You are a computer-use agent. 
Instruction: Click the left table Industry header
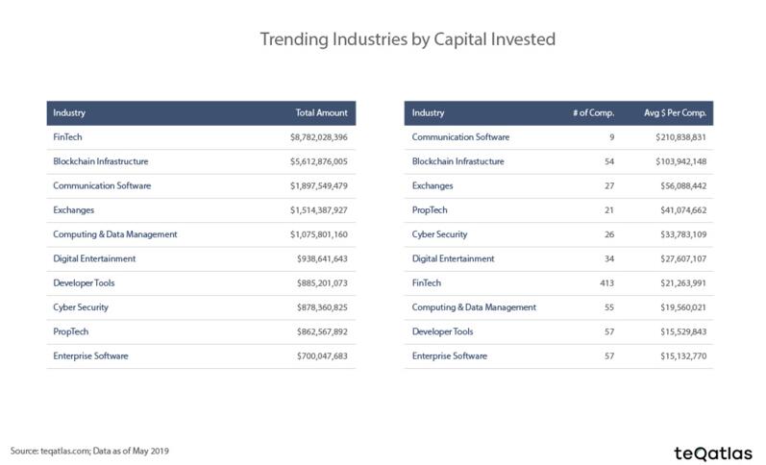(x=69, y=112)
